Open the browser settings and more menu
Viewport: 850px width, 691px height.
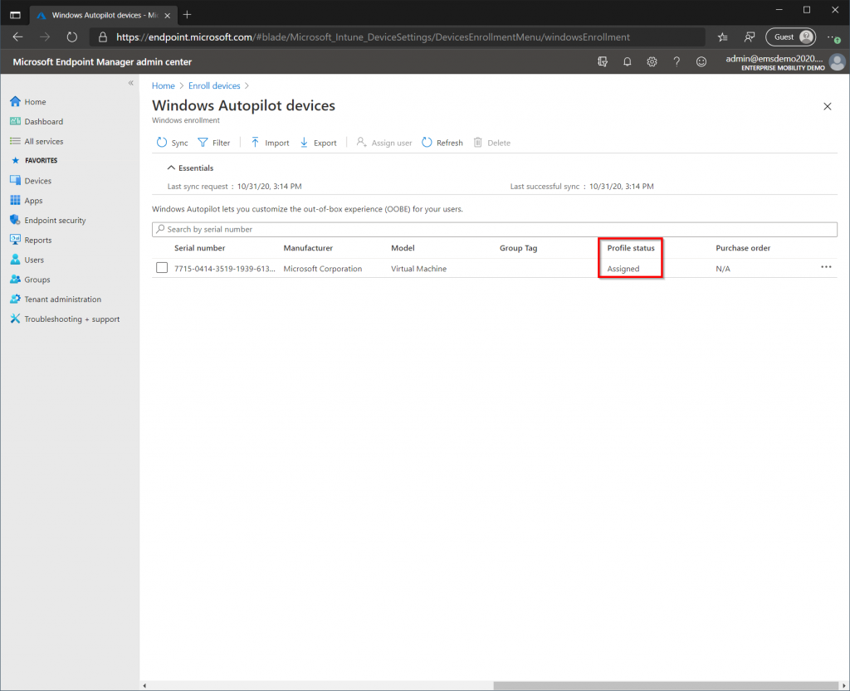tap(833, 36)
